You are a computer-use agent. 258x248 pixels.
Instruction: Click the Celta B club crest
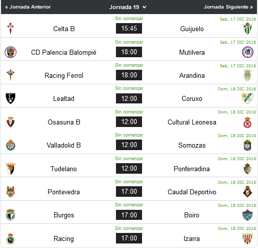11,29
